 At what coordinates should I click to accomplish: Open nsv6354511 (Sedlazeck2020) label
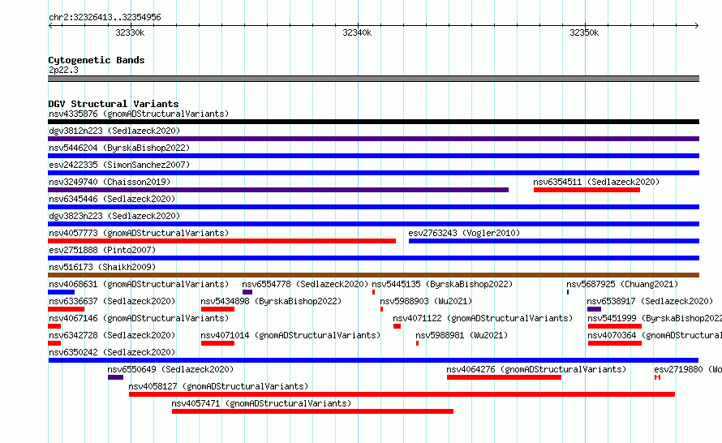click(x=596, y=182)
